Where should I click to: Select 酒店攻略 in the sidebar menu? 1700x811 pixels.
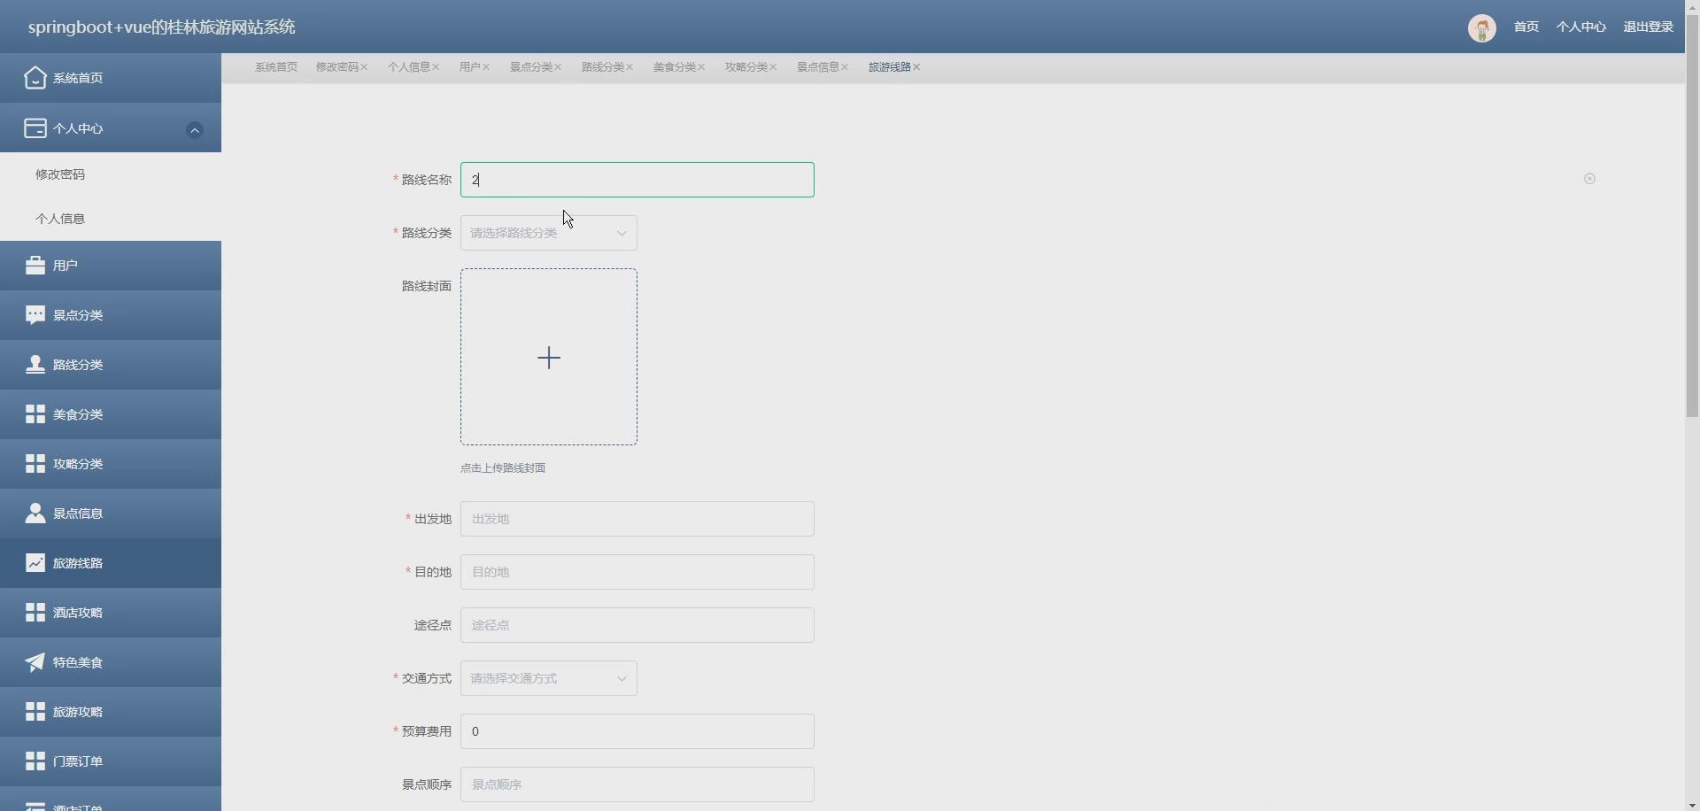pos(111,613)
